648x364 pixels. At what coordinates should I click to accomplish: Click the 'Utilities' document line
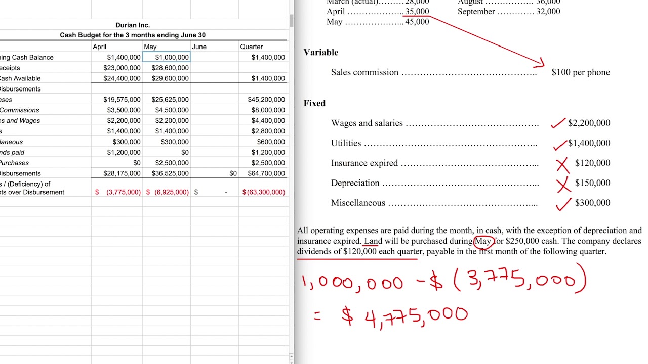(x=434, y=143)
